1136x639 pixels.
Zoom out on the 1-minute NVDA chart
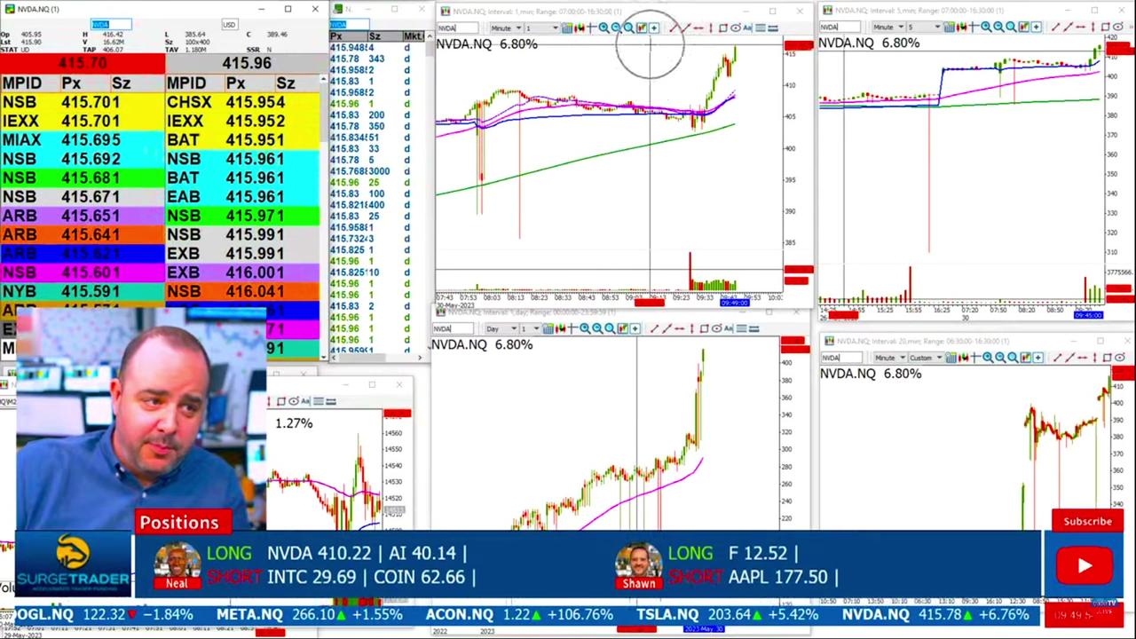pyautogui.click(x=616, y=28)
